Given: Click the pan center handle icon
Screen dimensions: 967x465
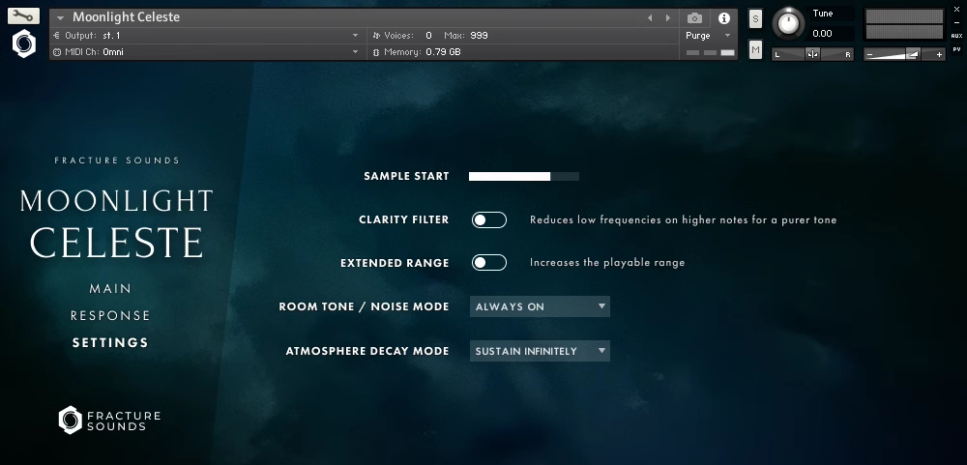Looking at the screenshot, I should pyautogui.click(x=813, y=54).
